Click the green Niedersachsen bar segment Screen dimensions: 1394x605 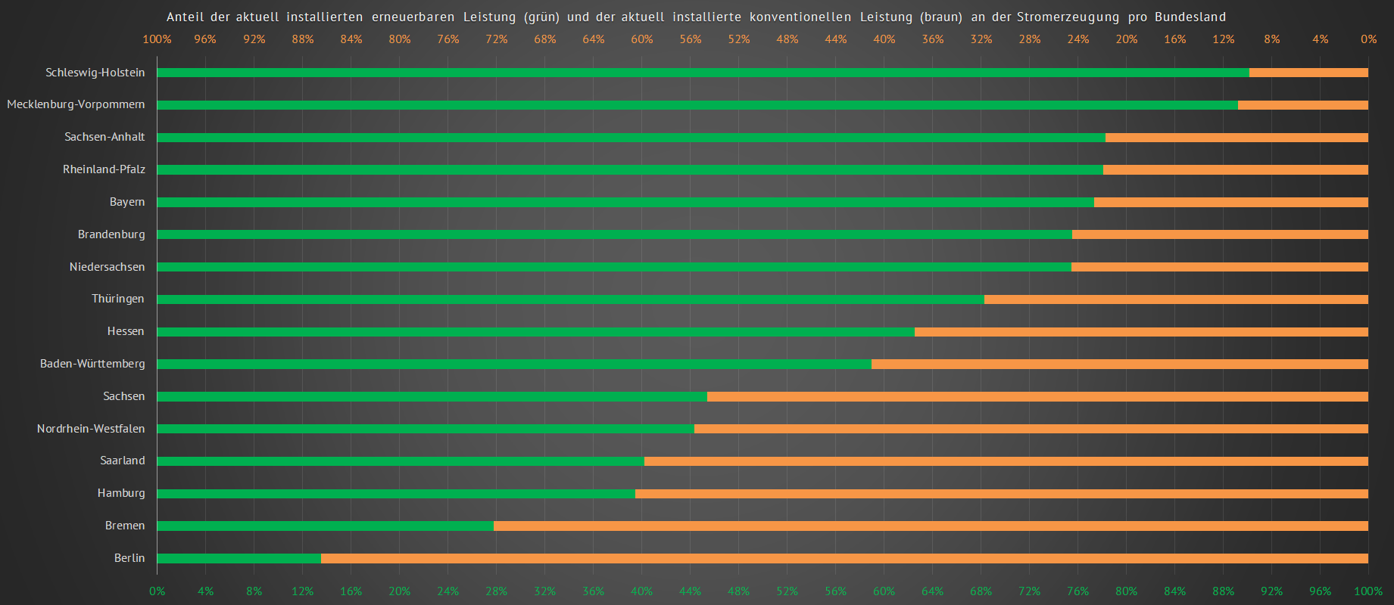(x=614, y=267)
